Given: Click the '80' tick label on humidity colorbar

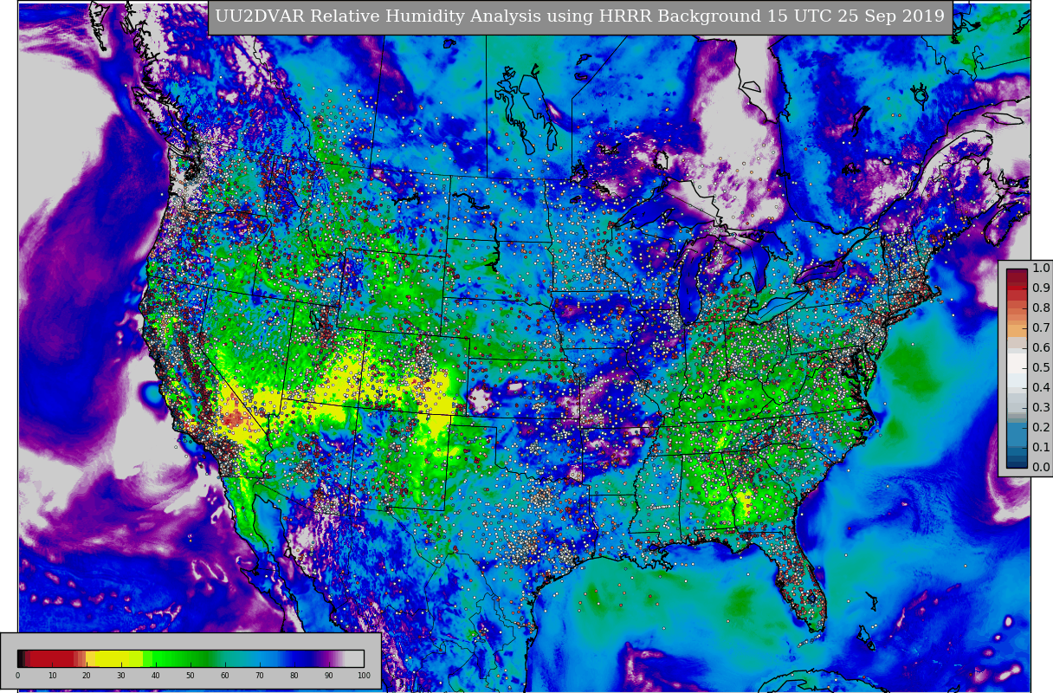Looking at the screenshot, I should [x=294, y=676].
